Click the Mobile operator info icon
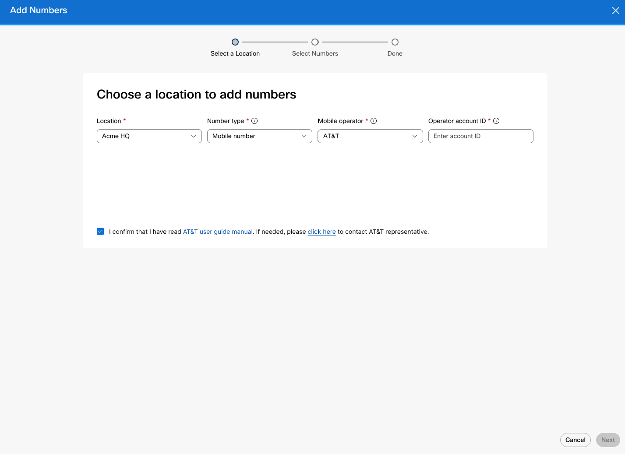 pyautogui.click(x=374, y=121)
